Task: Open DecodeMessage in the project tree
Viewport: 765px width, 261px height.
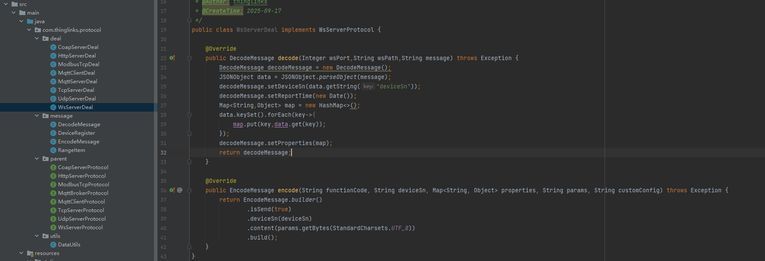Action: click(x=79, y=124)
